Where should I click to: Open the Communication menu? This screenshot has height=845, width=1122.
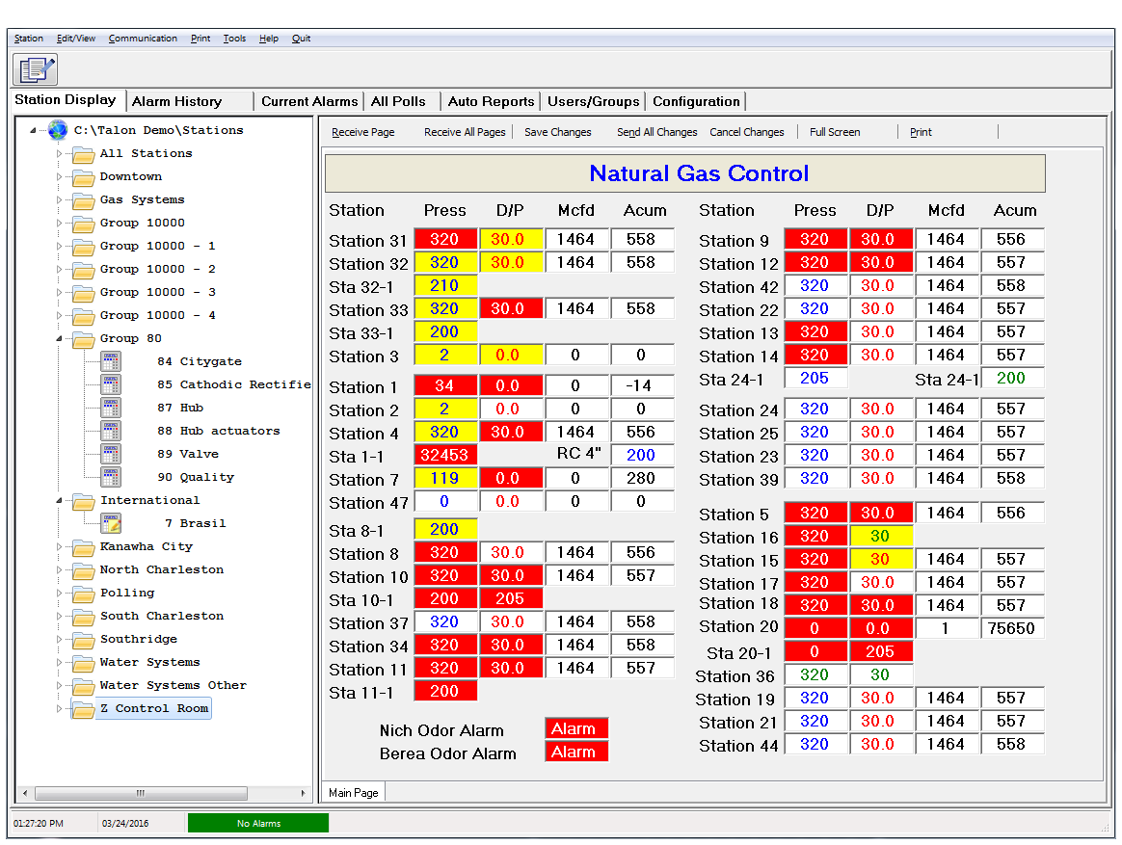(143, 39)
